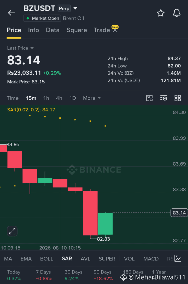
Task: Open chart settings preferences icon
Action: [163, 98]
